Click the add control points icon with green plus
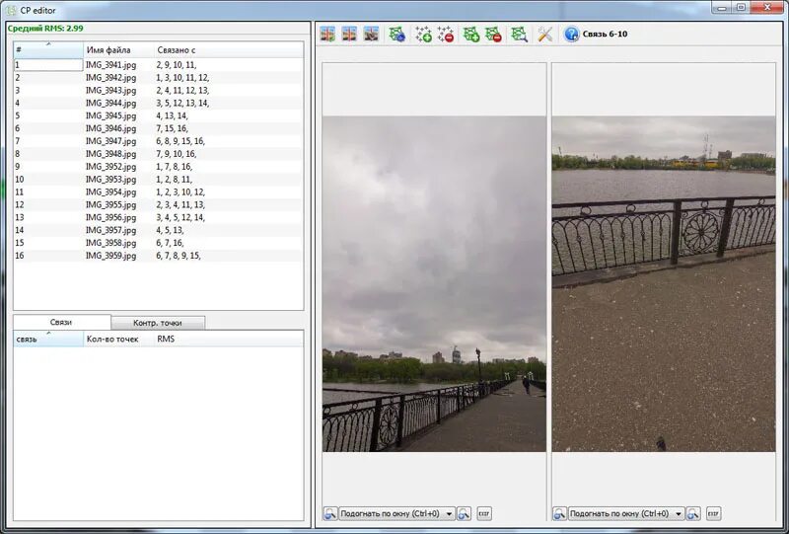Image resolution: width=789 pixels, height=534 pixels. coord(423,35)
